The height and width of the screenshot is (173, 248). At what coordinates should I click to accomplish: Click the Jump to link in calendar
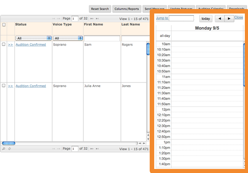(162, 18)
